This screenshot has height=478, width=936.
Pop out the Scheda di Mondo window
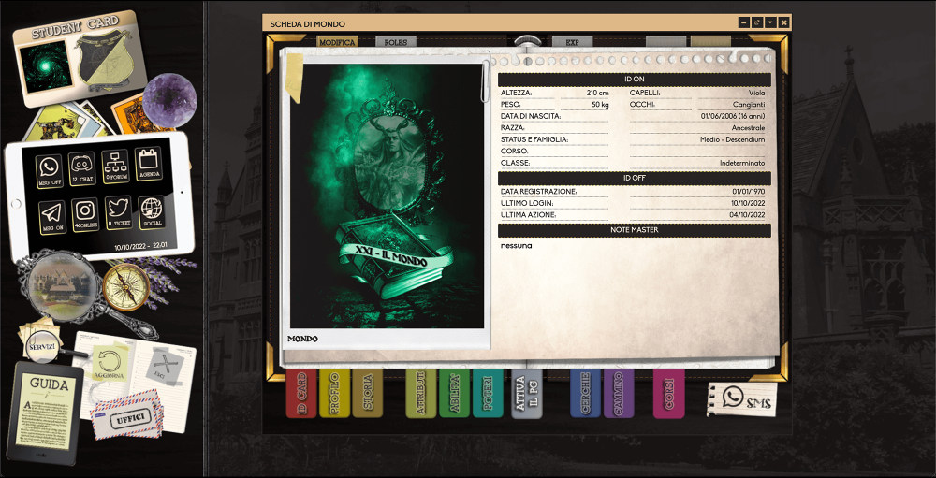[757, 22]
